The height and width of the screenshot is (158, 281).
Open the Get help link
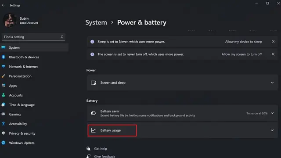pyautogui.click(x=101, y=148)
